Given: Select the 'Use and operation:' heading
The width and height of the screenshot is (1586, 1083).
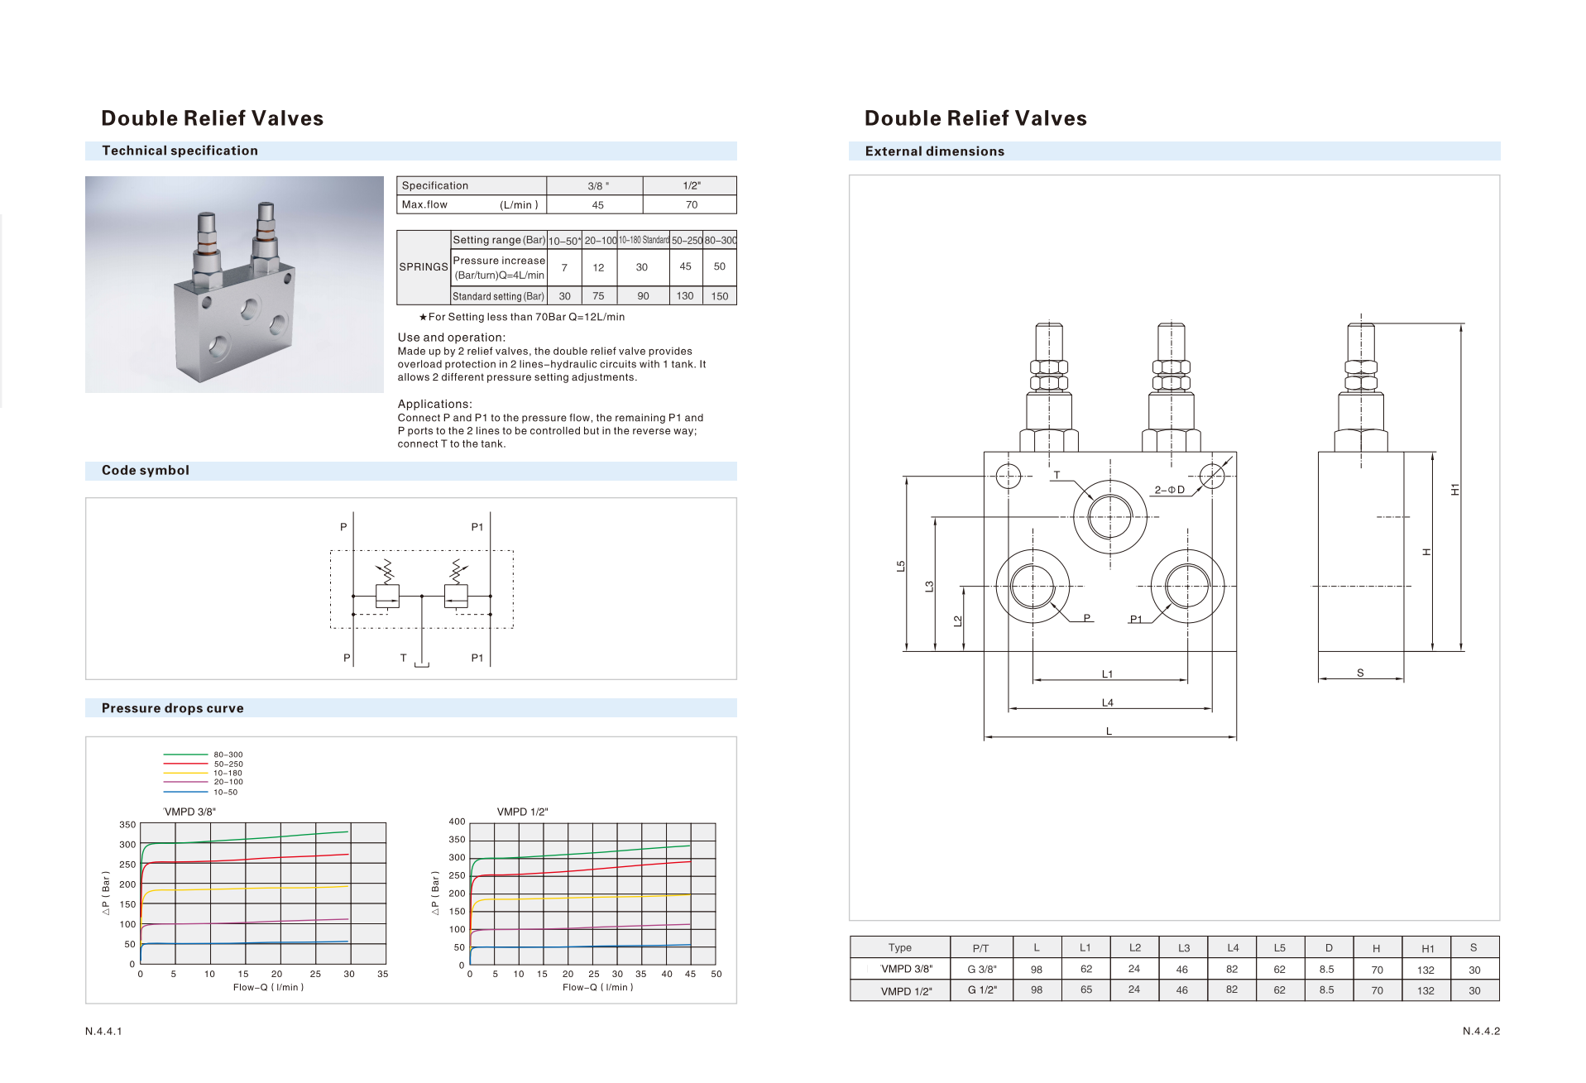Looking at the screenshot, I should pos(451,338).
